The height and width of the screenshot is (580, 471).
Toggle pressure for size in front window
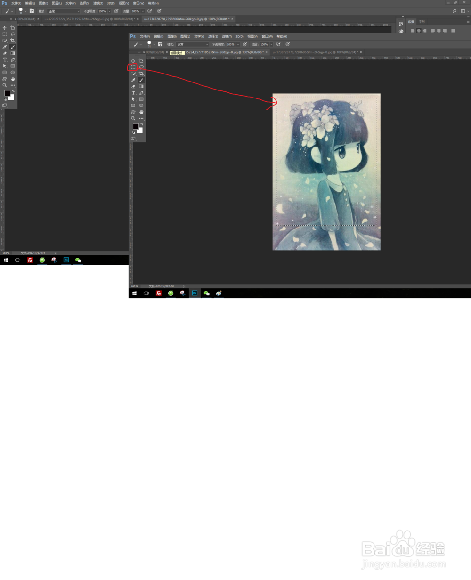click(287, 44)
